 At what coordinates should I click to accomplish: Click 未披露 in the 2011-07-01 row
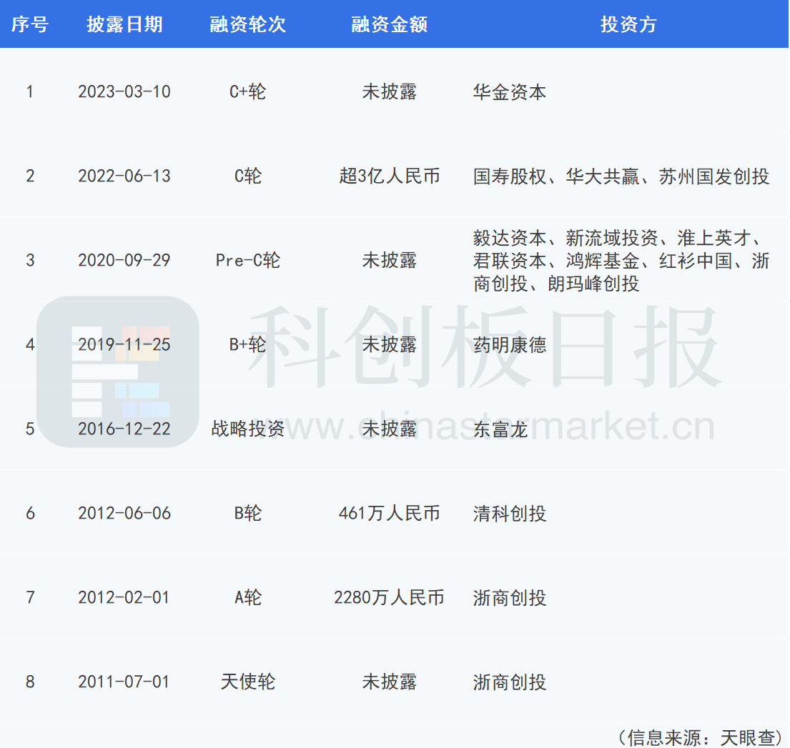(x=390, y=682)
